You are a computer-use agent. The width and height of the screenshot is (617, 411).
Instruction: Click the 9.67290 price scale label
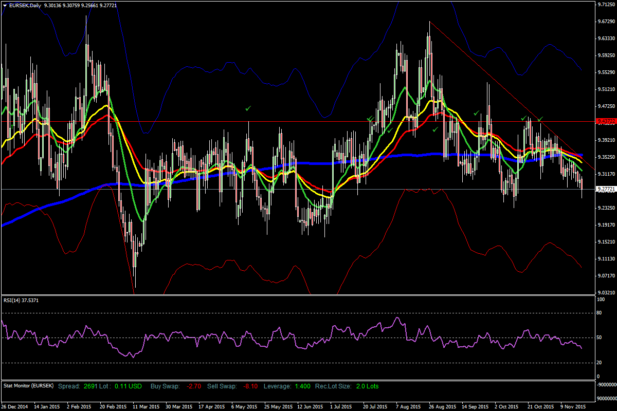(x=607, y=22)
